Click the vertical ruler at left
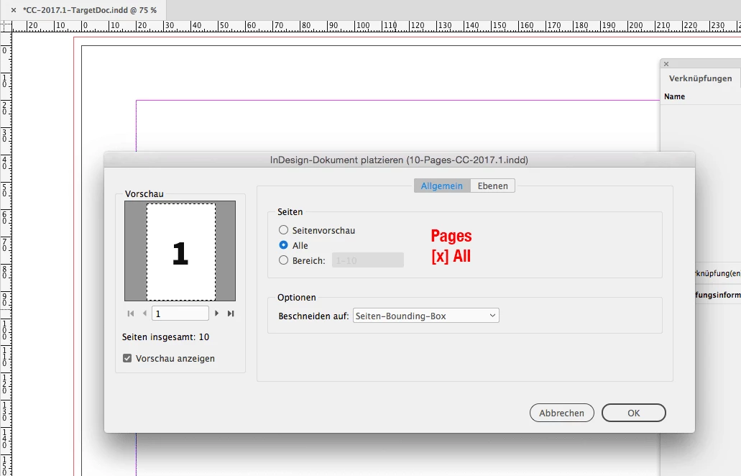This screenshot has width=741, height=476. (x=6, y=254)
